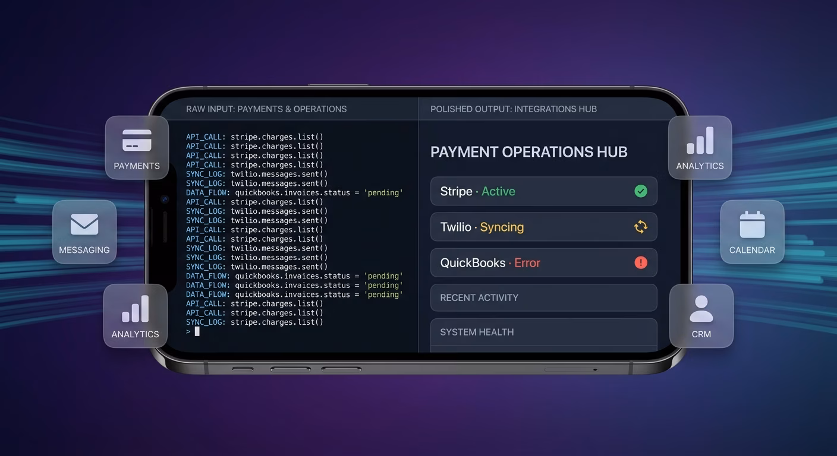Click the last SYNC_LOG stripe.charges.list() line
Screen dimensions: 837x456
click(x=254, y=322)
